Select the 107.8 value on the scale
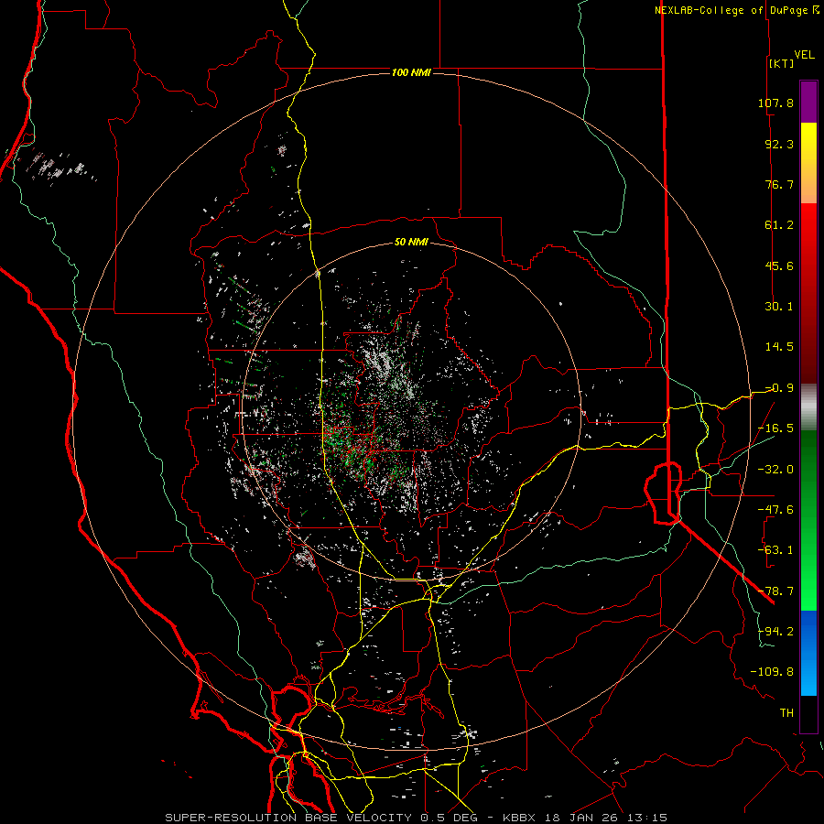Image resolution: width=824 pixels, height=824 pixels. click(775, 103)
